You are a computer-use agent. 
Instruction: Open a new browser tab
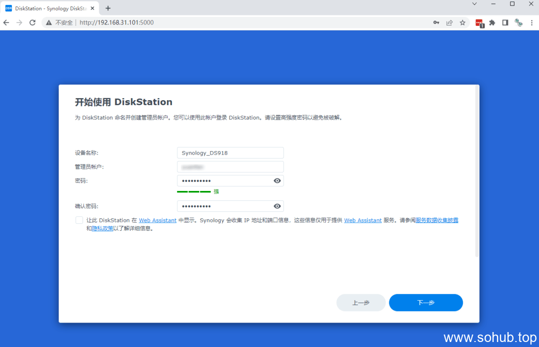click(107, 8)
